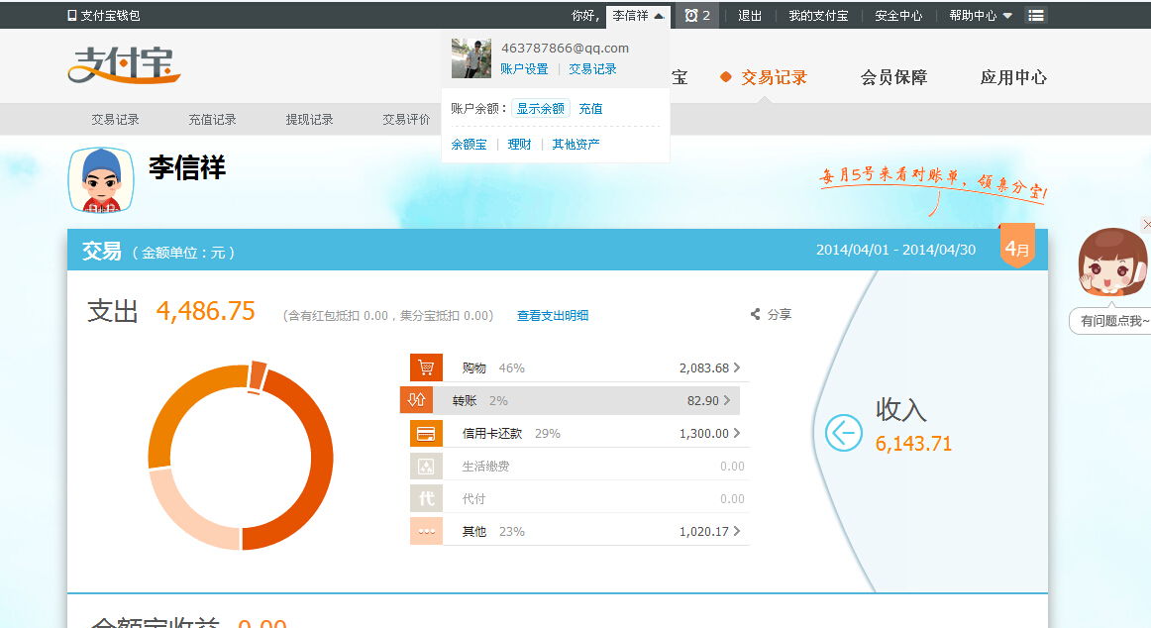Click the circular left arrow beside 收入
The height and width of the screenshot is (628, 1151).
843,433
